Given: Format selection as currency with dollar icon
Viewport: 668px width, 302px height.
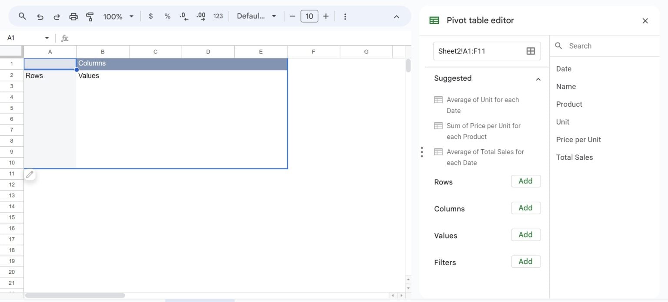Looking at the screenshot, I should point(150,16).
